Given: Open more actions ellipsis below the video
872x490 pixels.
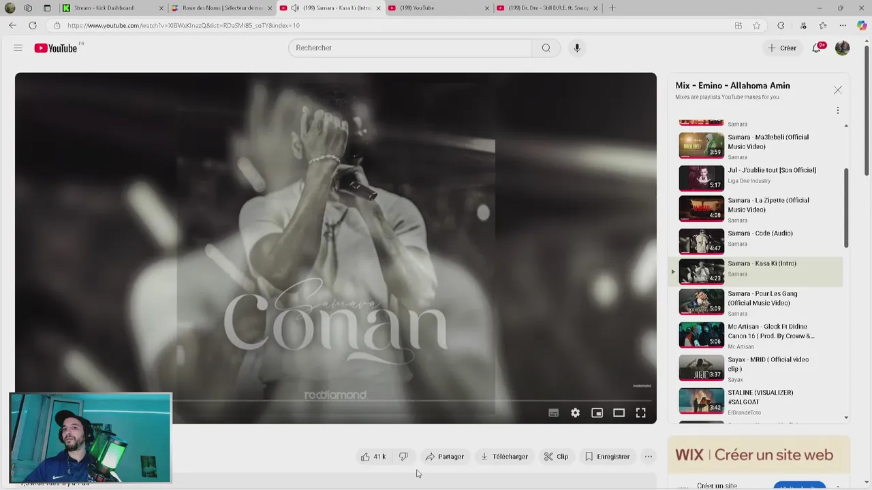Looking at the screenshot, I should [649, 457].
